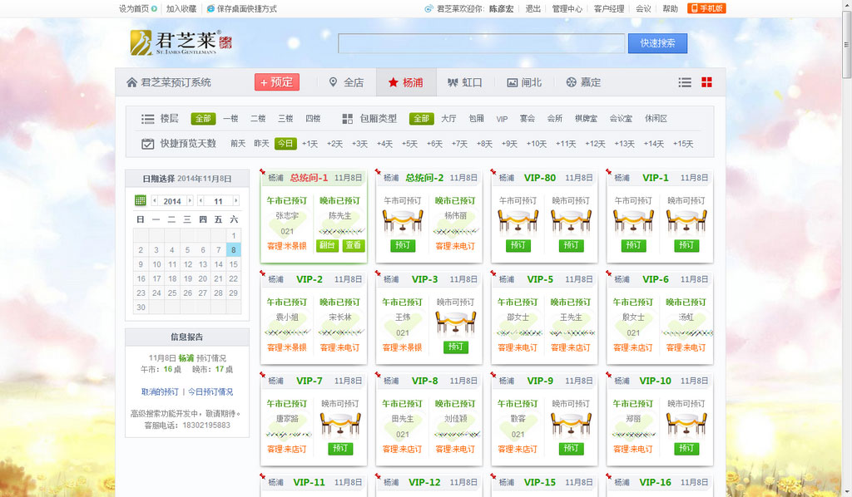Book dinner slot for VIP-10
Screen dimensions: 852x497
pyautogui.click(x=686, y=448)
